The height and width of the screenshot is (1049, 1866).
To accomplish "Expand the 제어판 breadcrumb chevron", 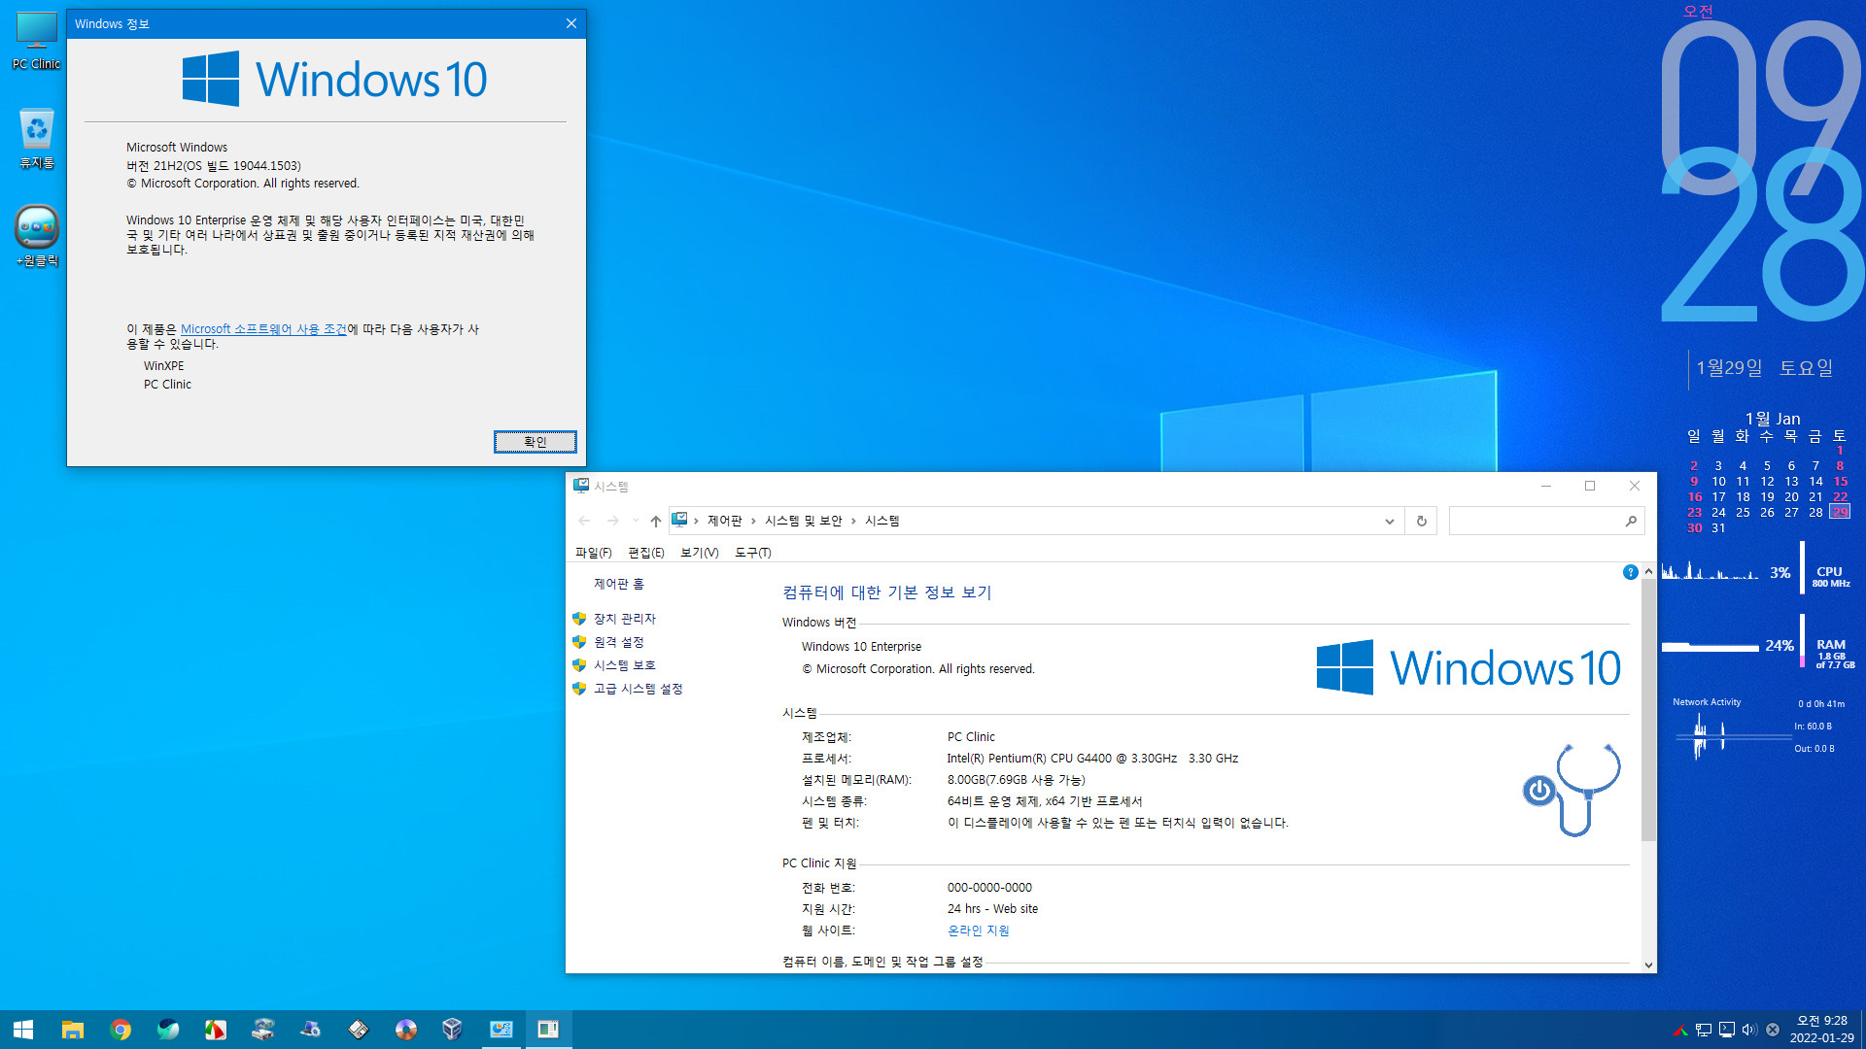I will tap(753, 522).
